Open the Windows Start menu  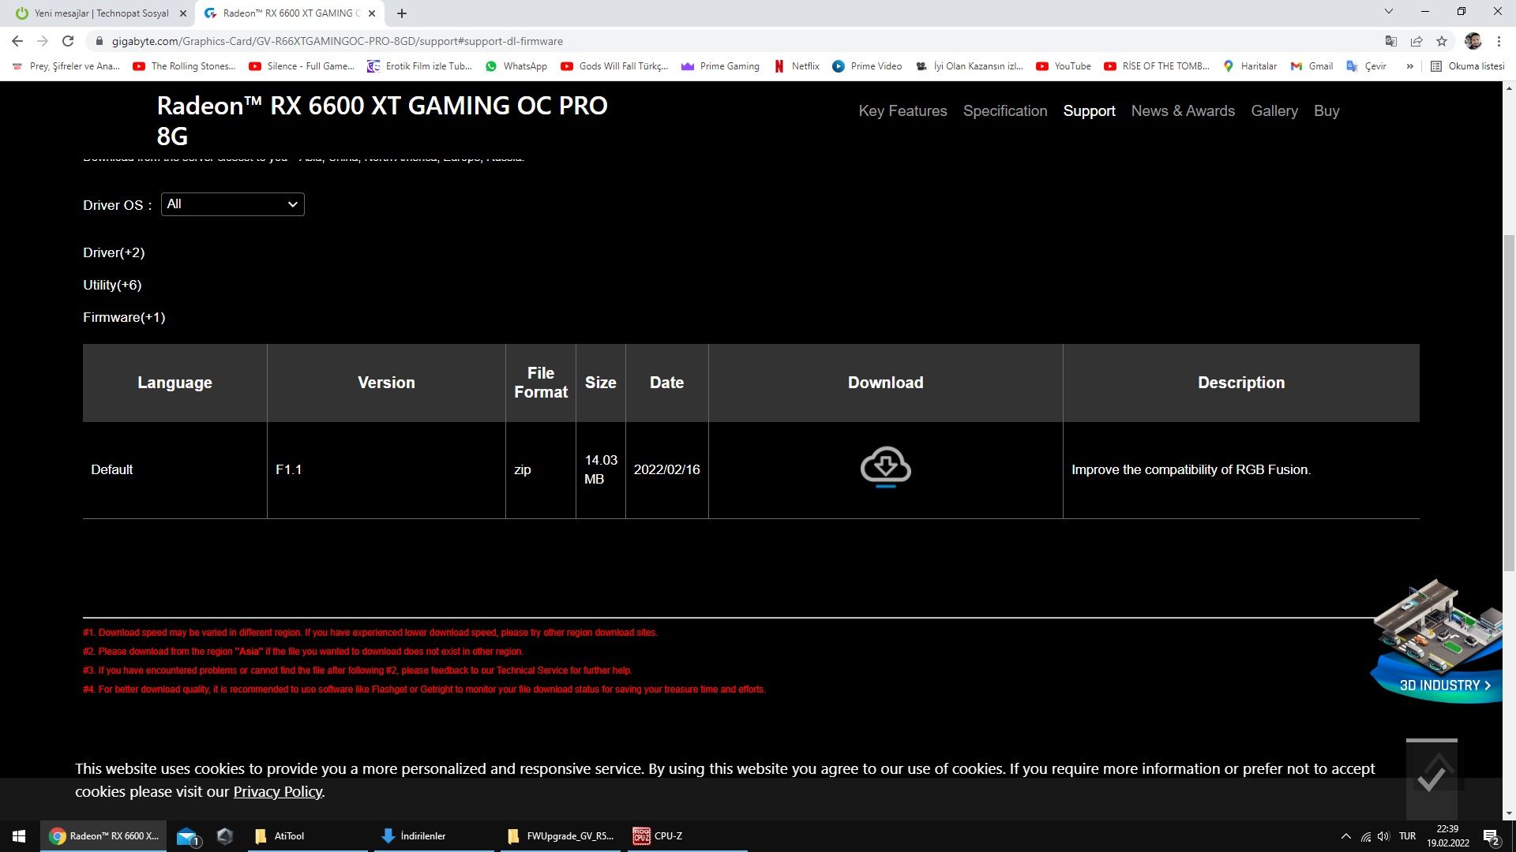19,835
